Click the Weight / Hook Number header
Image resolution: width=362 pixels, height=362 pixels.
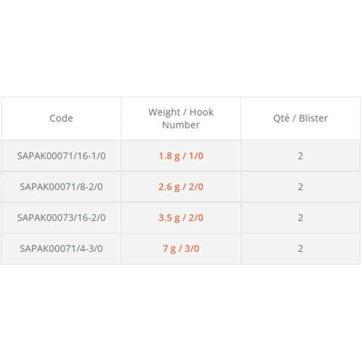click(x=181, y=118)
